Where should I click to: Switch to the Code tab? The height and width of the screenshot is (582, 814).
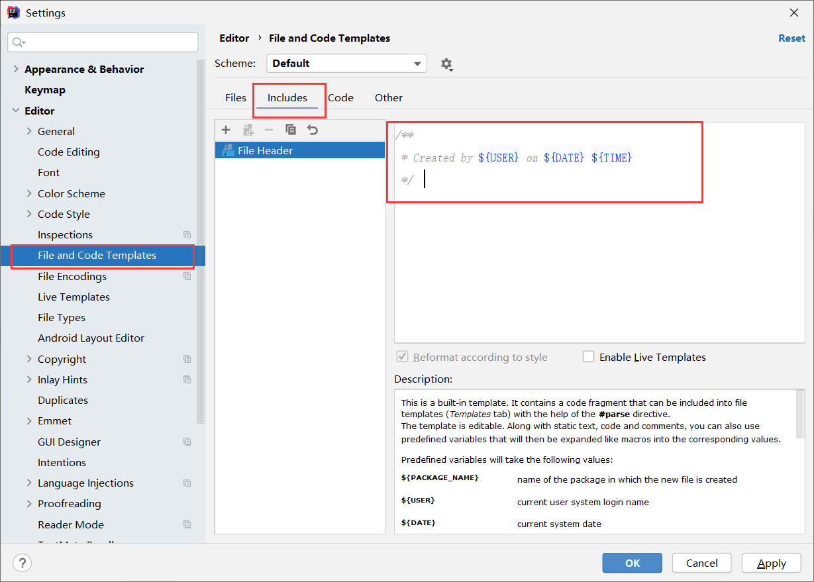[x=340, y=97]
